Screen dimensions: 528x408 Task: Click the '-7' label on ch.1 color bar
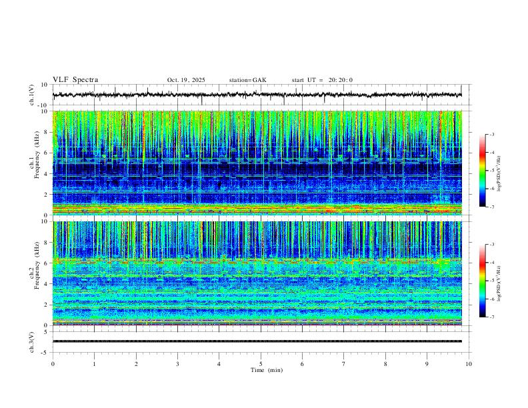[492, 207]
